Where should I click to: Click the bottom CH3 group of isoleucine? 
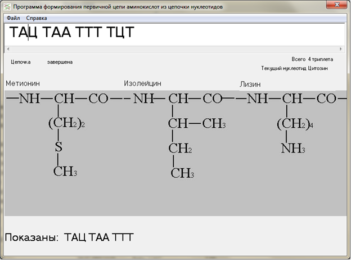(182, 173)
